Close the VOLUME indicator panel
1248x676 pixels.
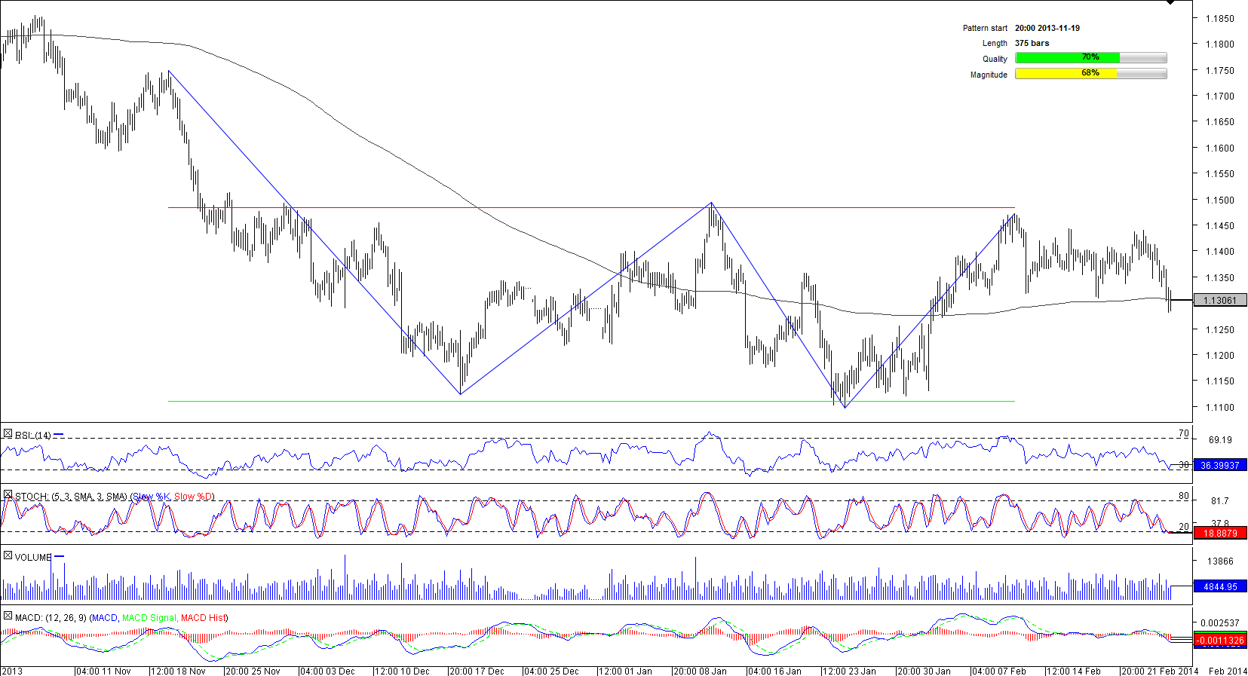coord(8,556)
